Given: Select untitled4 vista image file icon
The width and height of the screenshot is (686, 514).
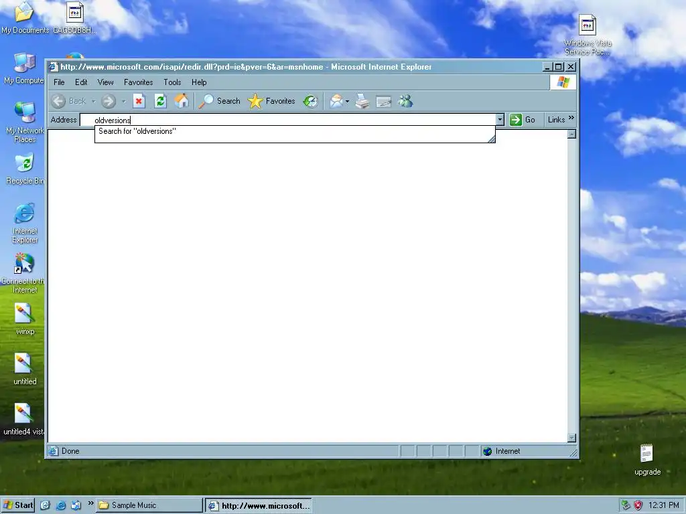Looking at the screenshot, I should (23, 419).
